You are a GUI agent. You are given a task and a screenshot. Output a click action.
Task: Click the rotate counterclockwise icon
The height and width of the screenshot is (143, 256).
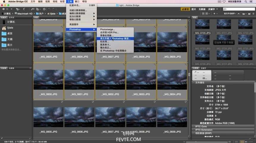49,9
